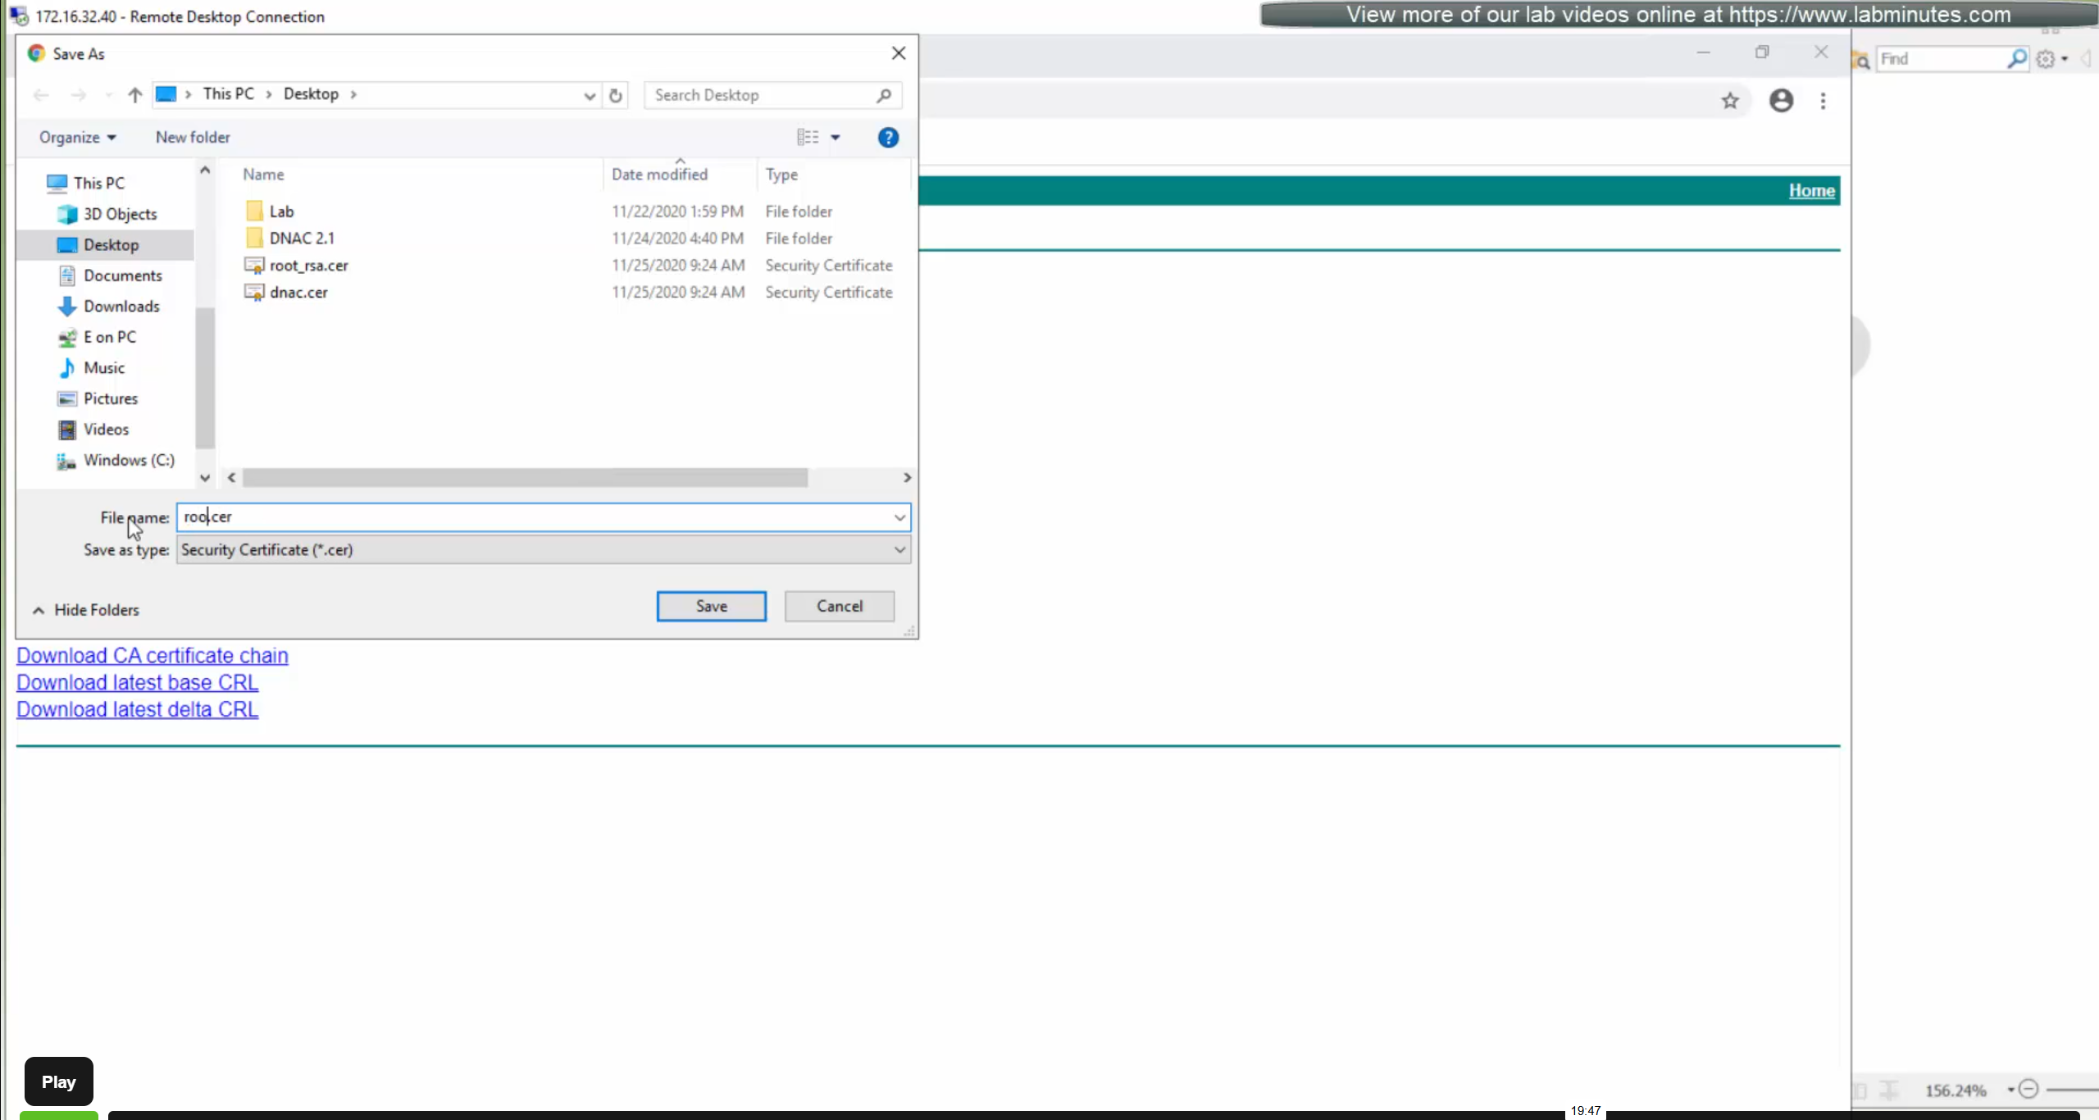
Task: Click the change view layout icon
Action: [x=808, y=138]
